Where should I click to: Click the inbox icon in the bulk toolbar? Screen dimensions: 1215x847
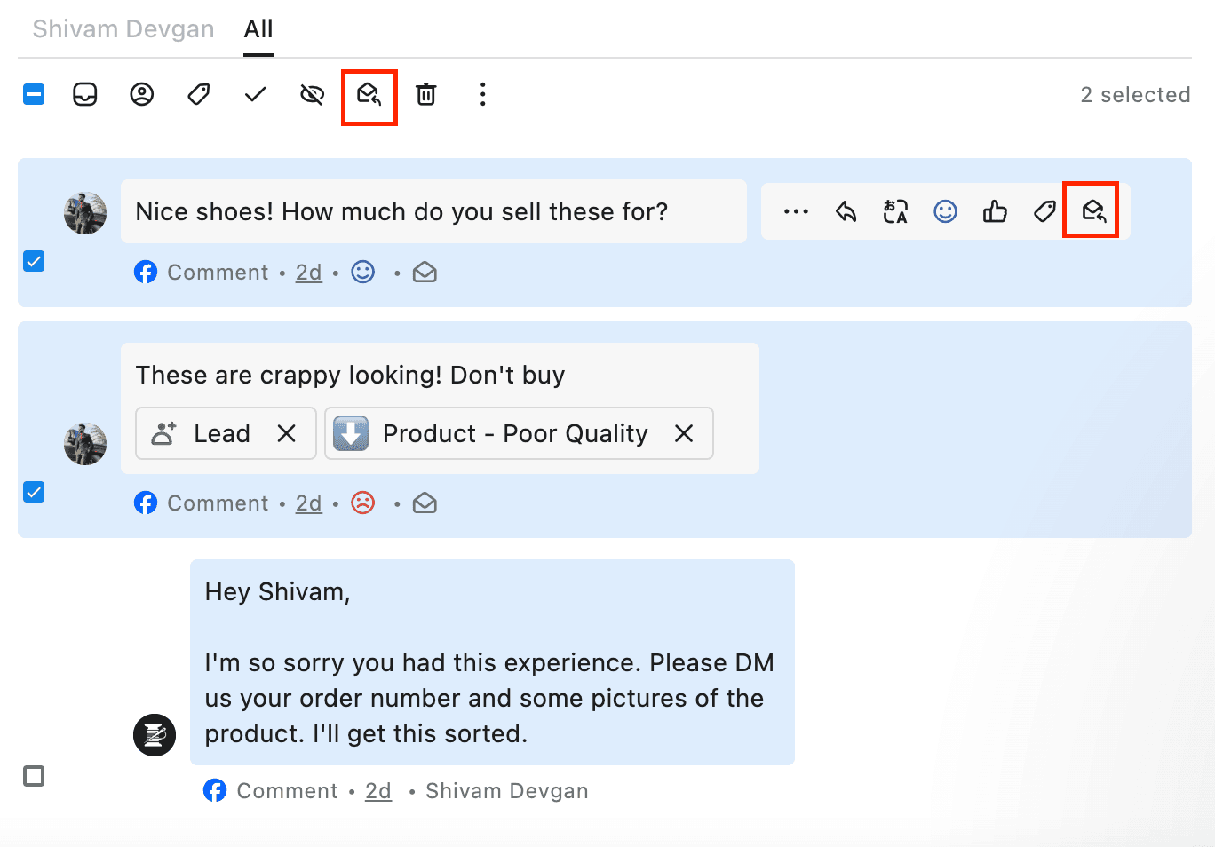coord(85,94)
